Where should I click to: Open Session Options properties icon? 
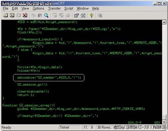point(76,15)
